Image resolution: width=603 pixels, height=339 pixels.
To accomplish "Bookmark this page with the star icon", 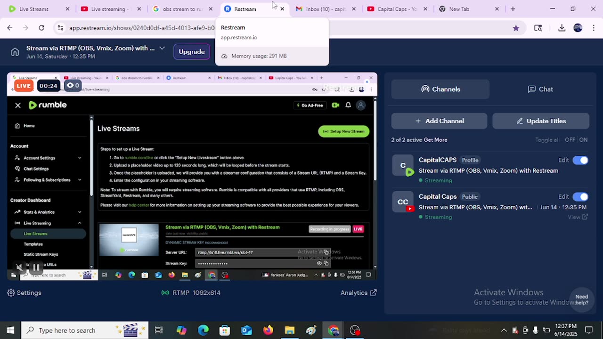I will (x=516, y=28).
